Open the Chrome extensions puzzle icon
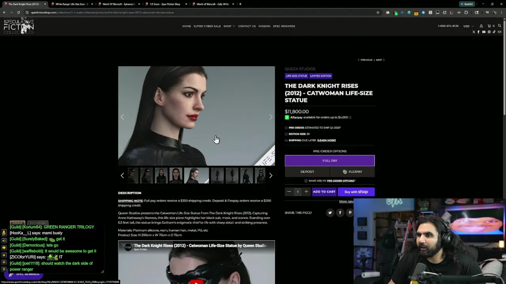Screen dimensions: 506x284 pyautogui.click(x=466, y=12)
